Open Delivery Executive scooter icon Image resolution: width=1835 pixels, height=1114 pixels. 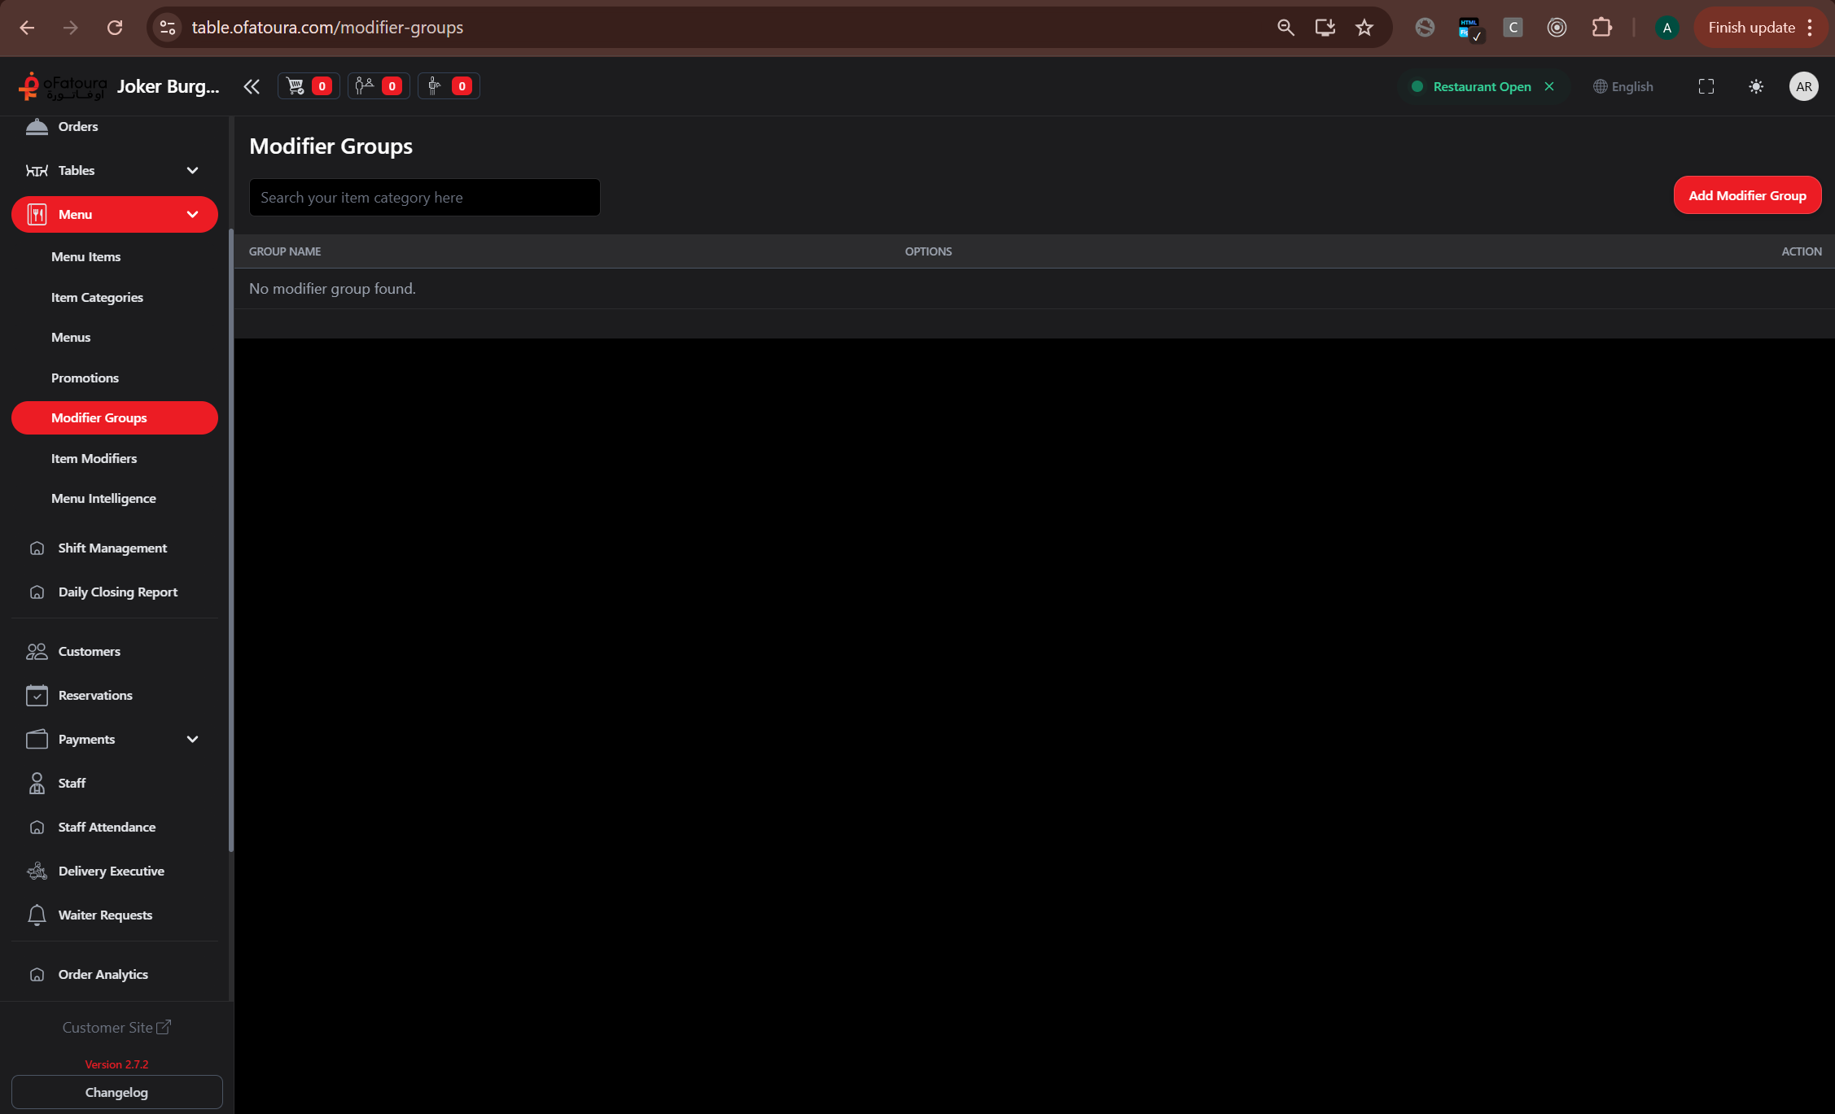coord(37,871)
